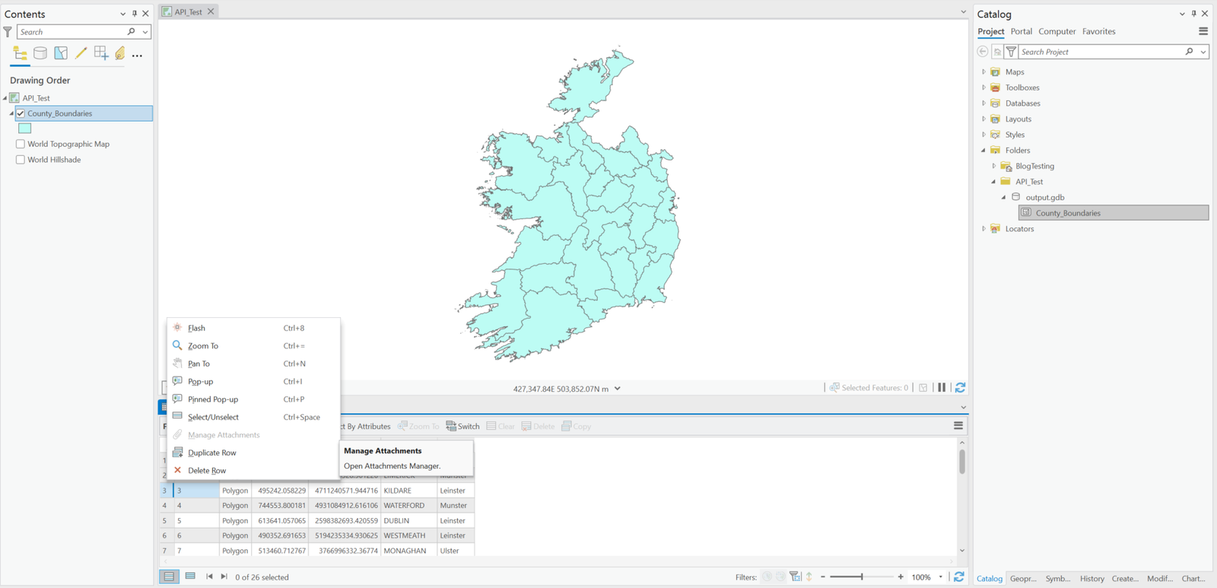Choose Zoom To from context menu
This screenshot has width=1217, height=588.
tap(253, 345)
